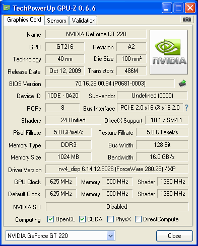Toggle the PhysX checkbox
198x246 pixels.
point(110,219)
